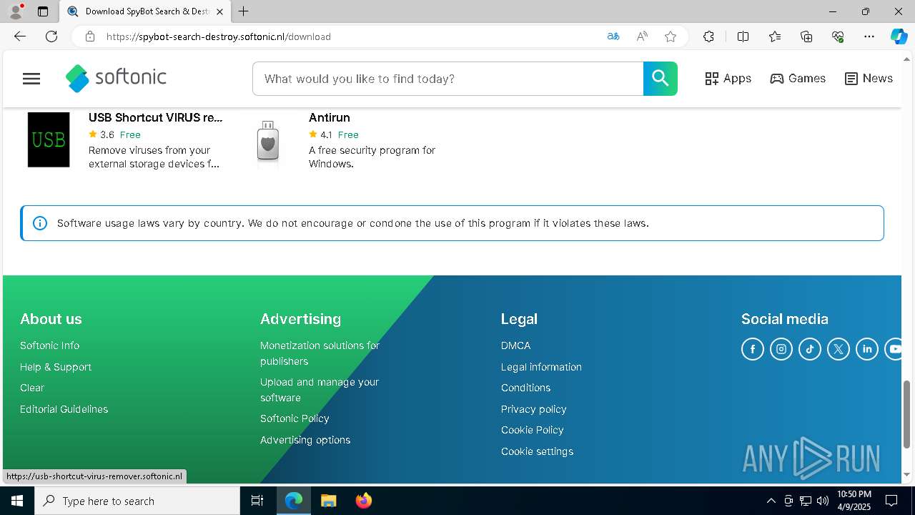The image size is (915, 515).
Task: Open browser Extensions menu
Action: [x=708, y=36]
